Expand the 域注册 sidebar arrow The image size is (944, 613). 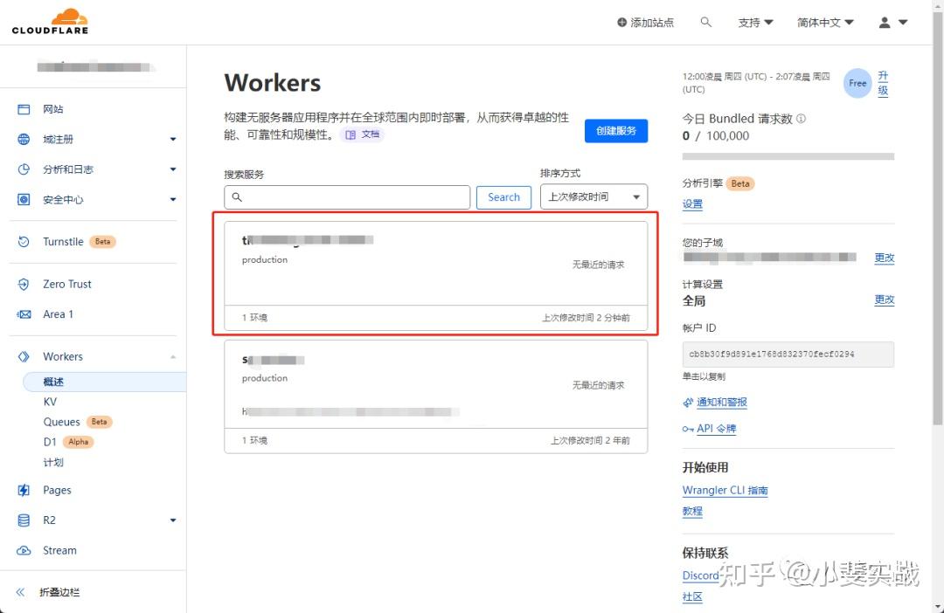(x=173, y=139)
